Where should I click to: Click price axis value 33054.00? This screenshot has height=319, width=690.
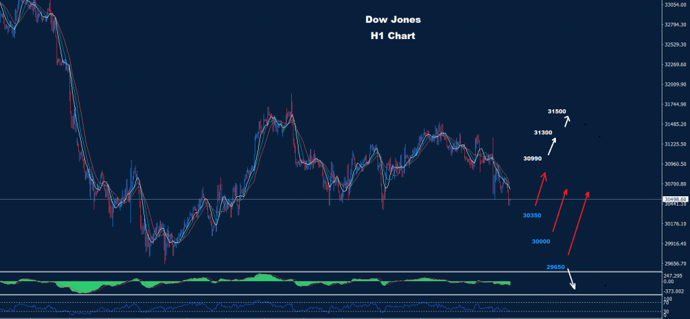point(675,5)
